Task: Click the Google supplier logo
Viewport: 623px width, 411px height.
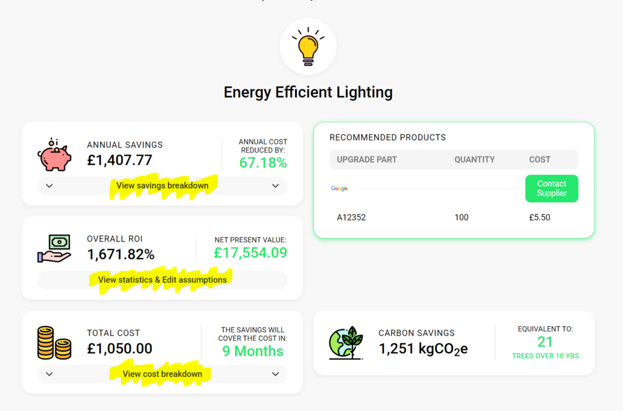Action: pos(339,189)
